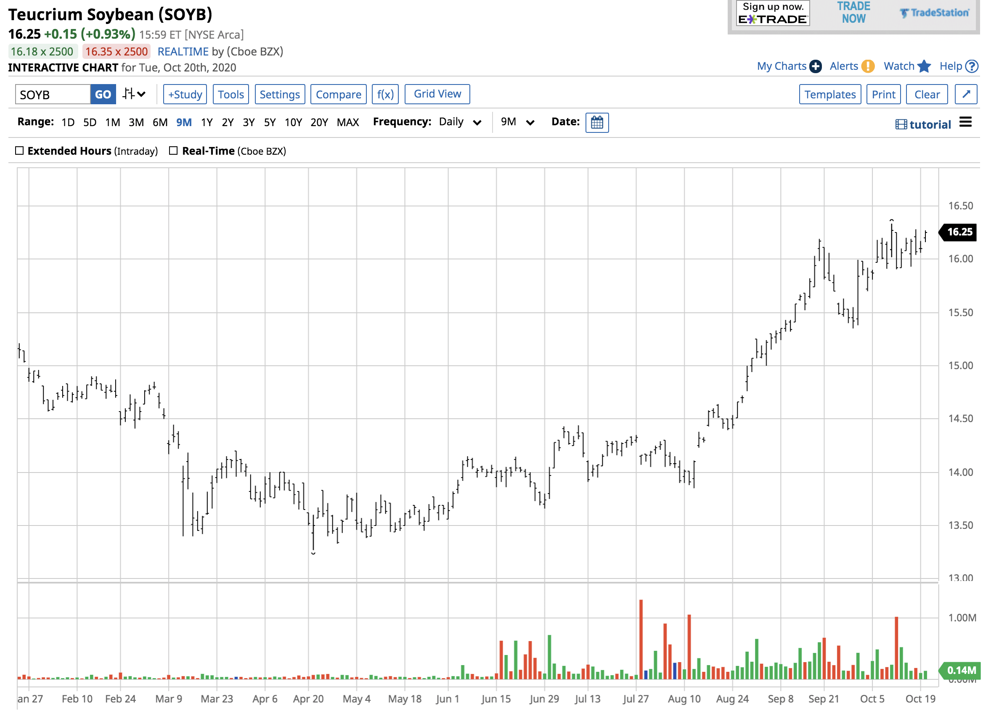Click the TradeStation logo
The width and height of the screenshot is (991, 713).
click(934, 13)
